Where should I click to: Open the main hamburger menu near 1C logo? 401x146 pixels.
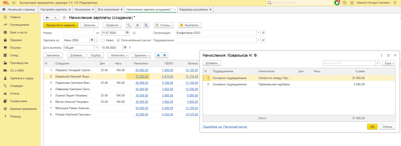coord(14,3)
